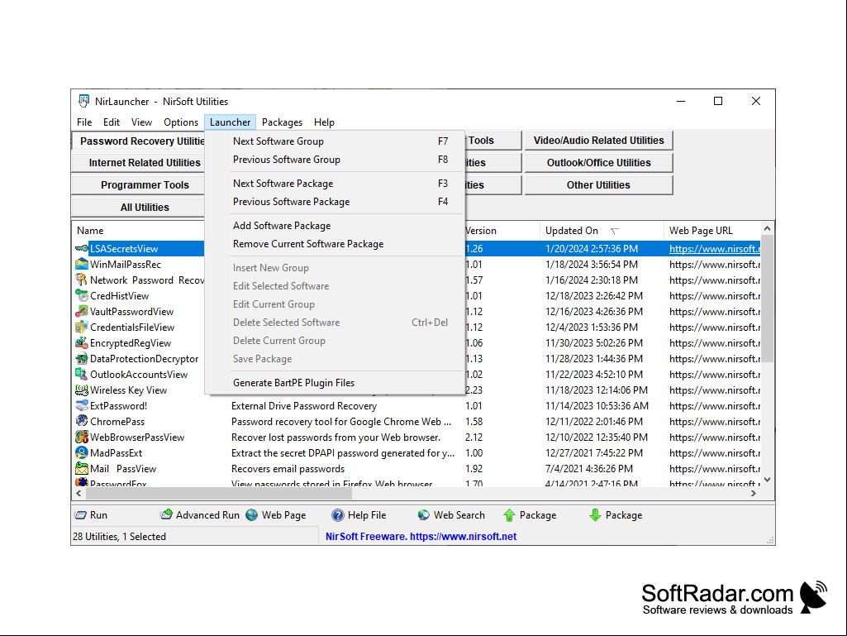Switch to Password Recovery Utilities group
The width and height of the screenshot is (847, 636).
[x=138, y=141]
